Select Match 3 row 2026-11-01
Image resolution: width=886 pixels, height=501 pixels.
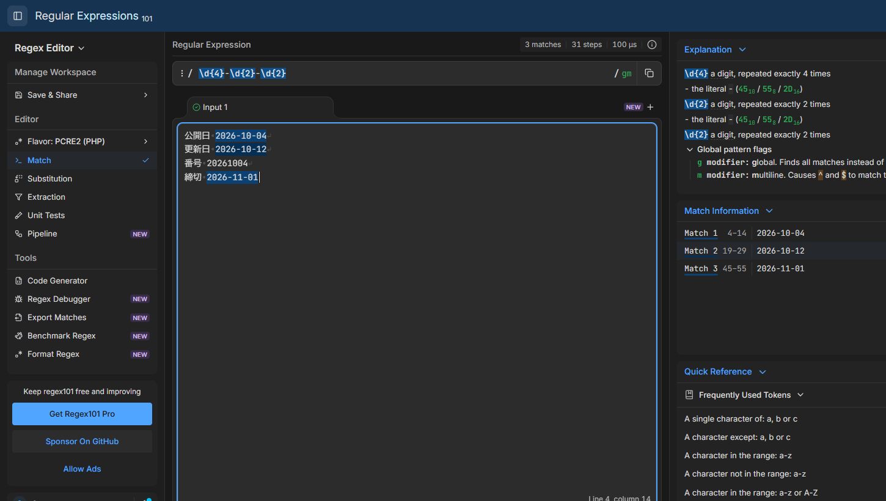click(x=781, y=269)
